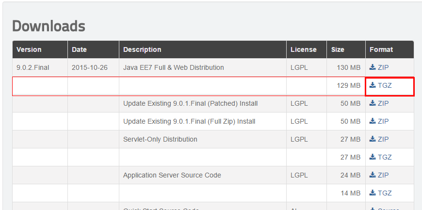Select the 9.0.2.Final version cell

coord(33,67)
